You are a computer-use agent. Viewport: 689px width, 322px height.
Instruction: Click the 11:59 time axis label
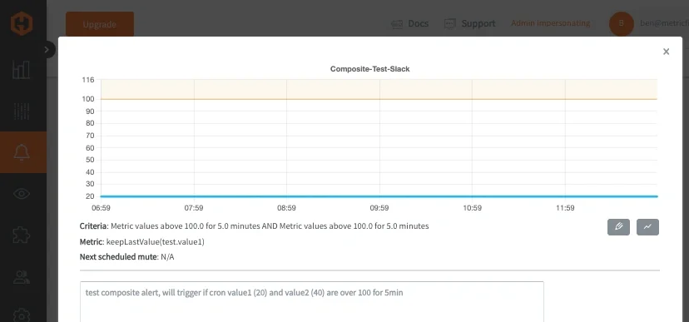coord(565,208)
